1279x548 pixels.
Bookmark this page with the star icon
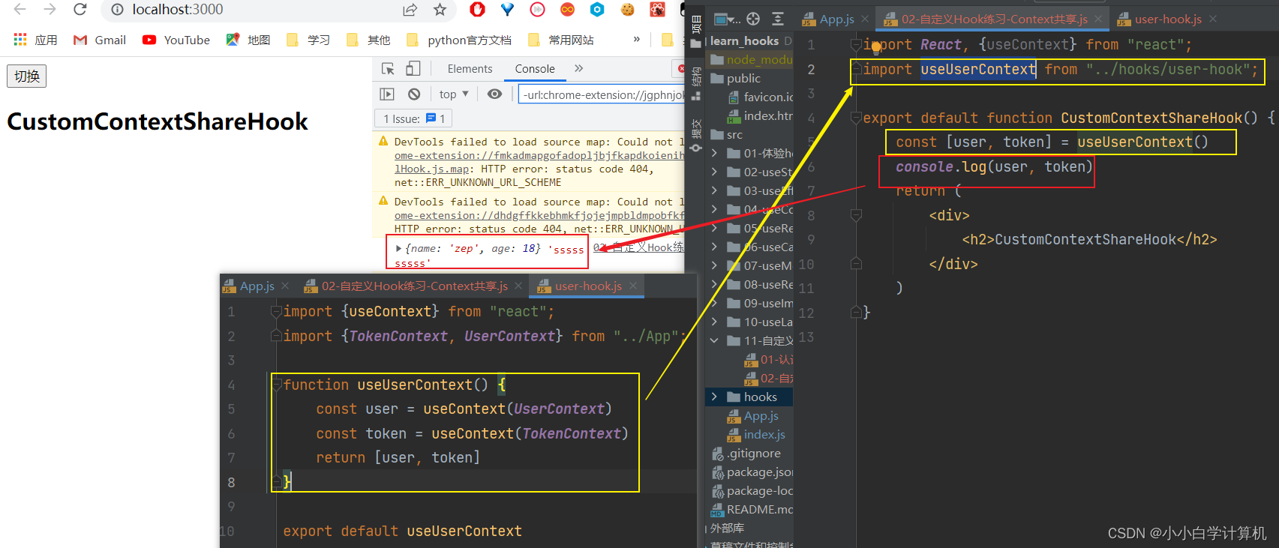[x=440, y=10]
